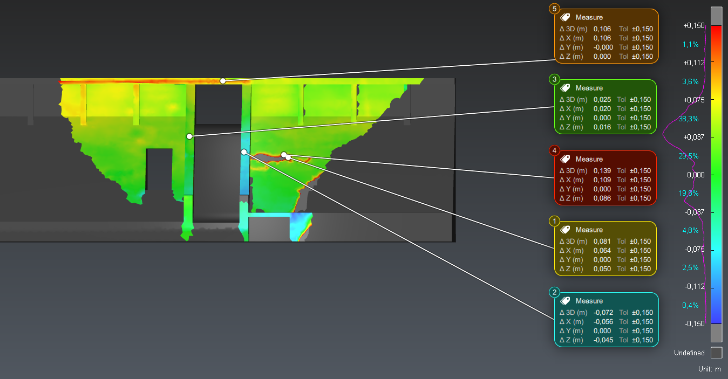Click the tag icon in Measure 1 label
Image resolution: width=728 pixels, height=379 pixels.
click(x=565, y=230)
